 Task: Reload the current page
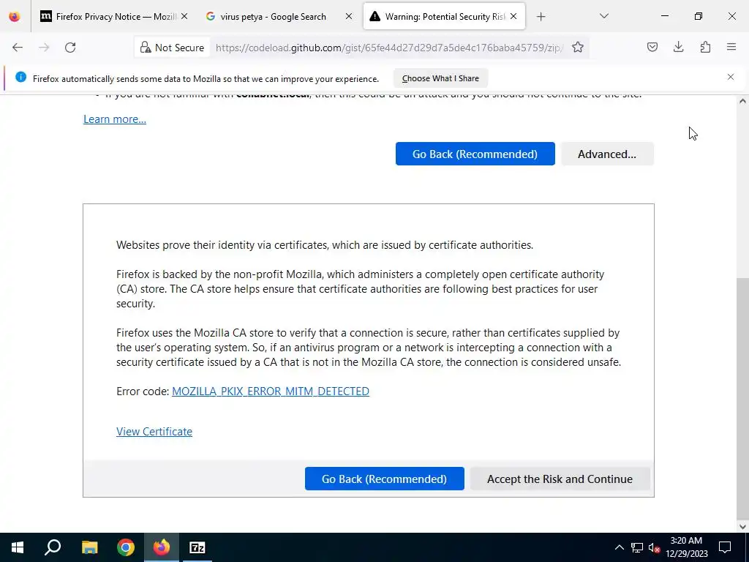[x=70, y=48]
